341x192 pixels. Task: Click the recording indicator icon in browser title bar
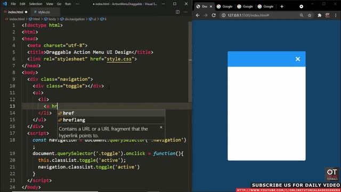(x=301, y=6)
